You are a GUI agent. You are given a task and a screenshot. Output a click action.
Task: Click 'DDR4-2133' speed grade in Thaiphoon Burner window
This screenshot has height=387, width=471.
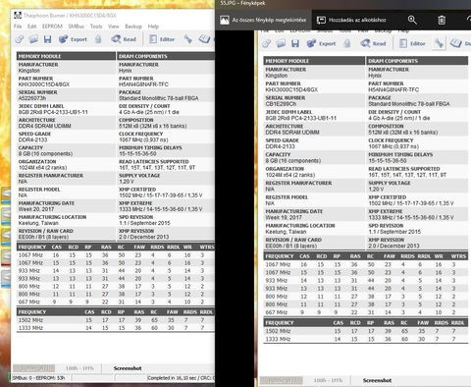point(32,139)
